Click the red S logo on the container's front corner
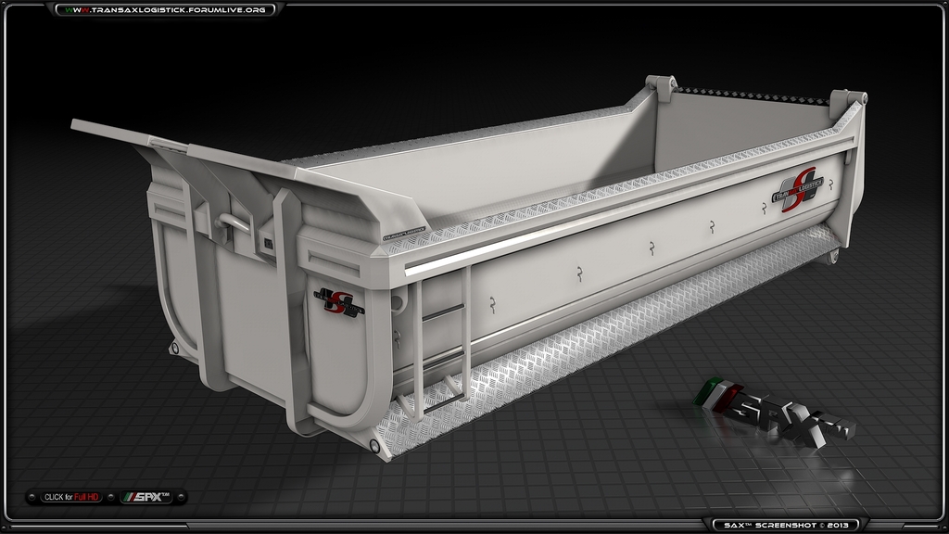Image resolution: width=949 pixels, height=534 pixels. click(x=339, y=301)
